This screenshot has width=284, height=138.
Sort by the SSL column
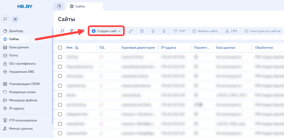coord(102,48)
